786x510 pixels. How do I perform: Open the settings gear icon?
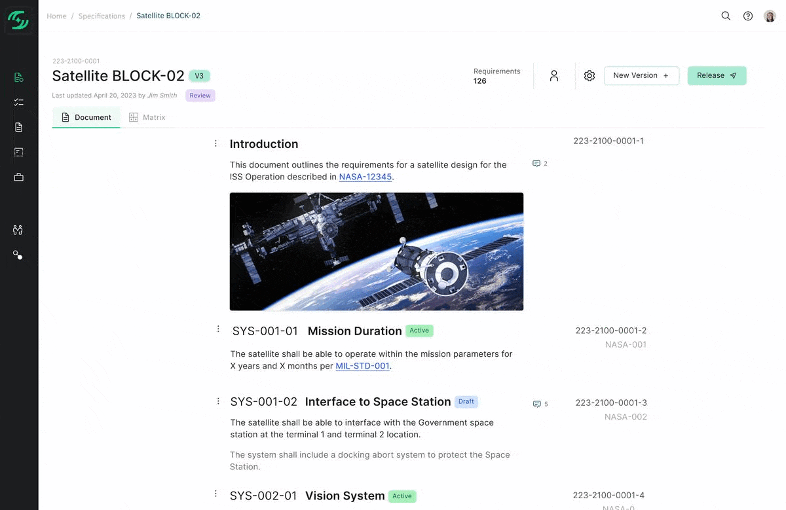[589, 76]
